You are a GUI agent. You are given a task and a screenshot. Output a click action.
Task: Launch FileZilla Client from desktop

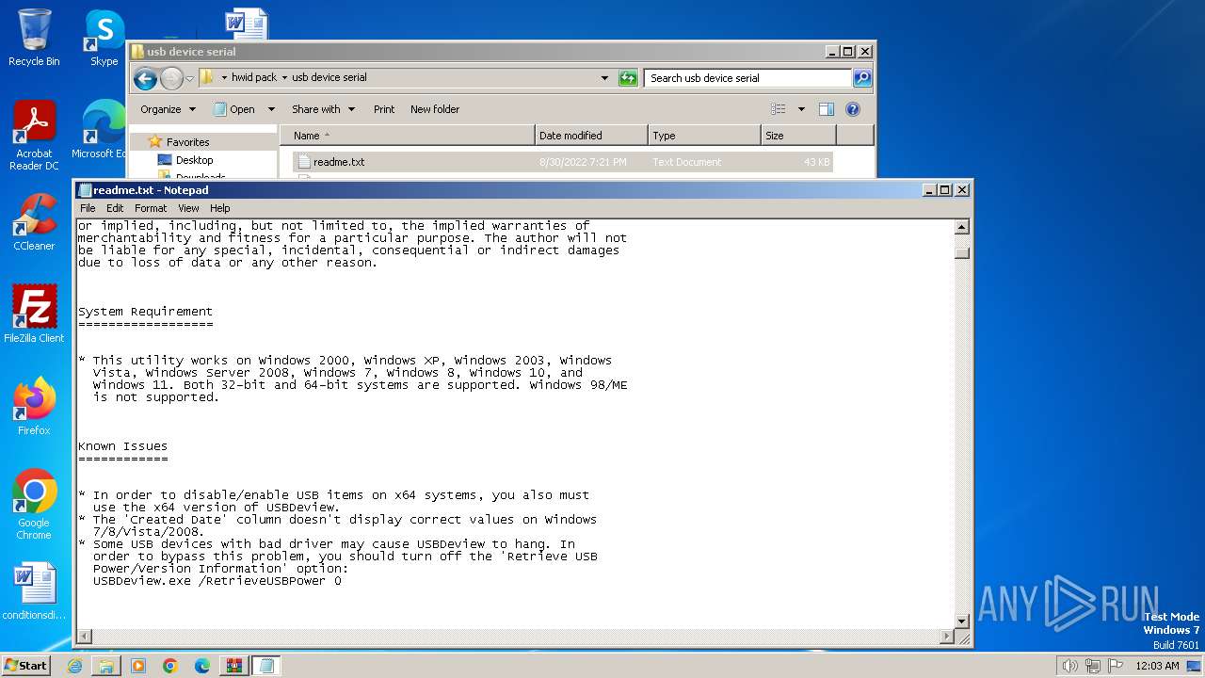click(34, 315)
